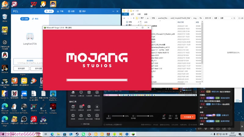Click the 版本设置 button in PCL
Screen dimensions: 244x137
tap(37, 68)
